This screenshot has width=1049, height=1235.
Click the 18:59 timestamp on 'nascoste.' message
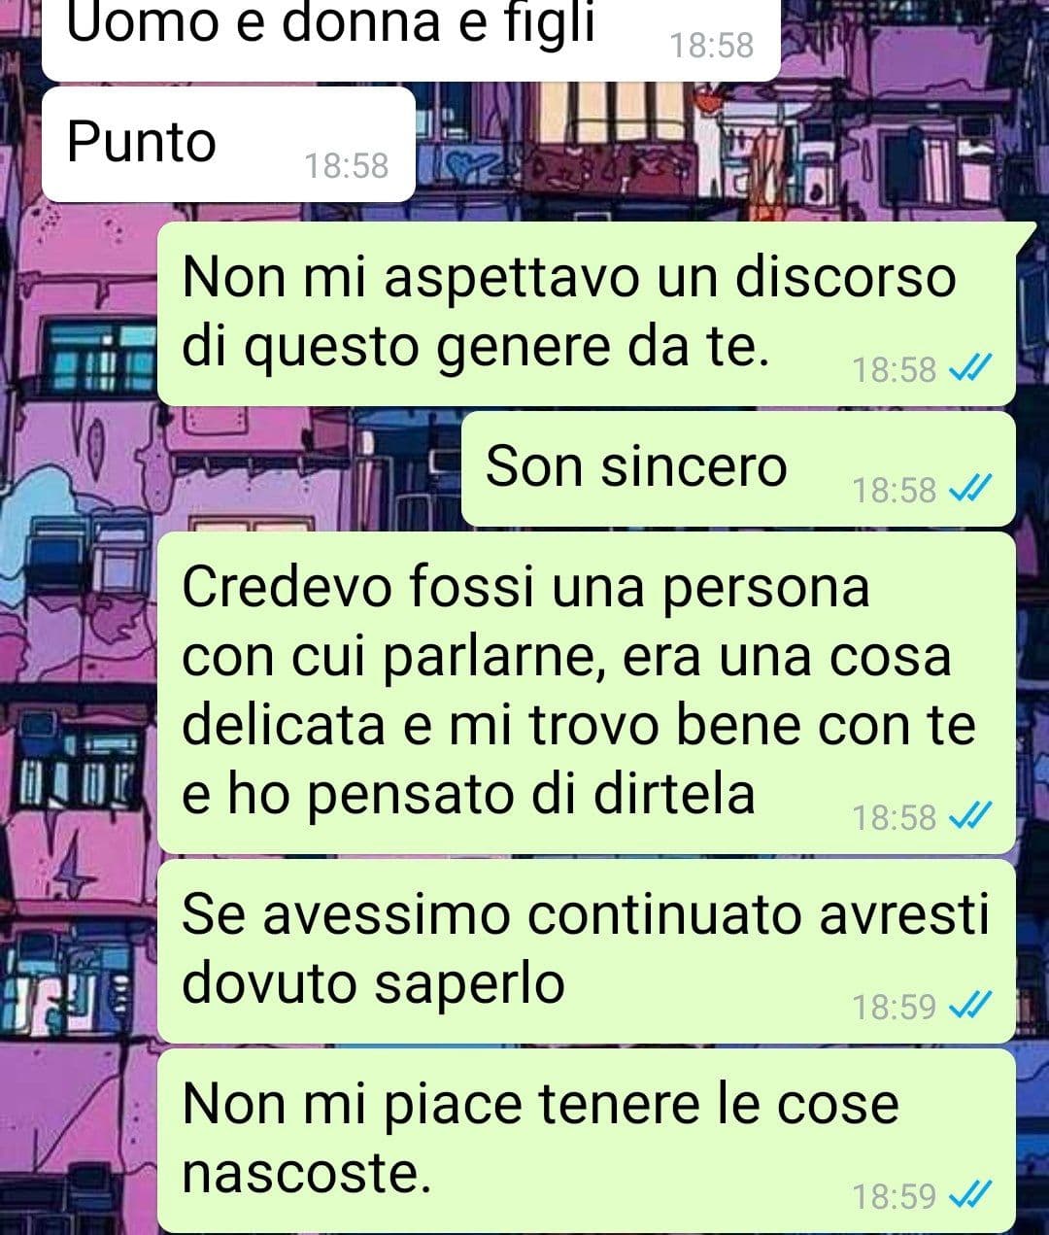pos(895,1195)
